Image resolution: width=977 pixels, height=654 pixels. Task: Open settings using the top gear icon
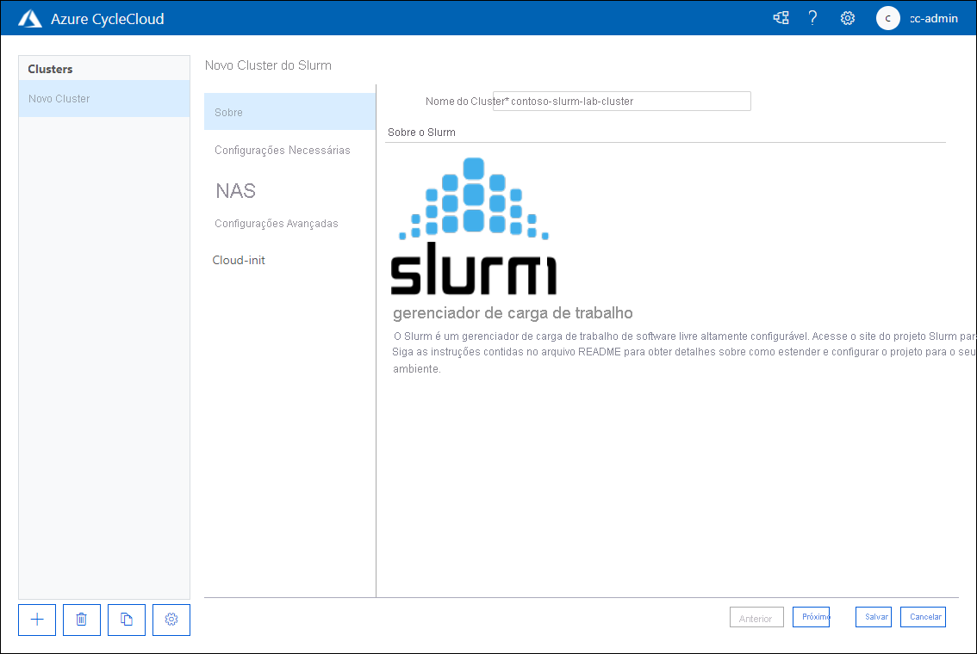pyautogui.click(x=847, y=17)
